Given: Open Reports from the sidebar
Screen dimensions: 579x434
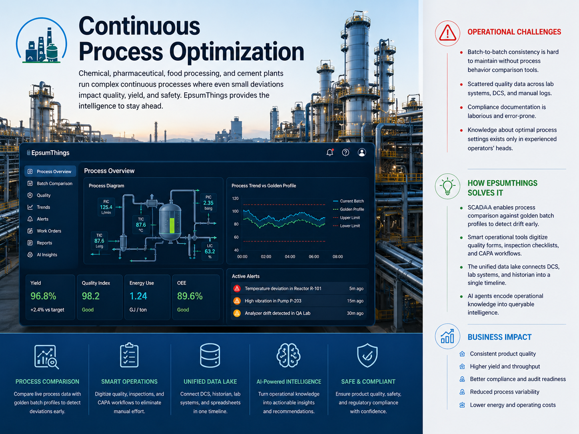Looking at the screenshot, I should 50,243.
